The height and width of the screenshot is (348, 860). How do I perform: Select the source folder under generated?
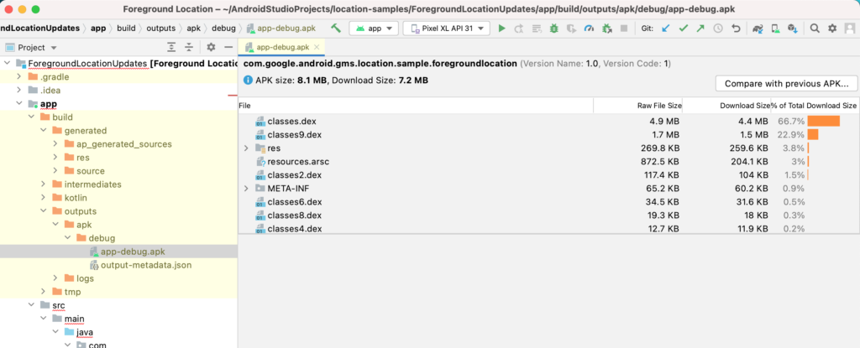(91, 171)
